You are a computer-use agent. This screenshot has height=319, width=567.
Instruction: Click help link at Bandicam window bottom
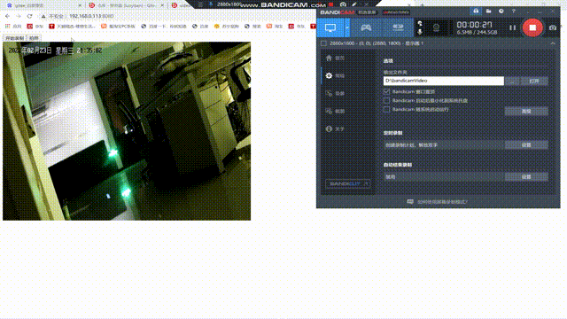tap(438, 202)
